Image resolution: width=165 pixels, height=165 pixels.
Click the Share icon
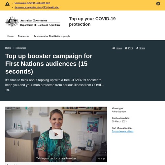point(137,48)
